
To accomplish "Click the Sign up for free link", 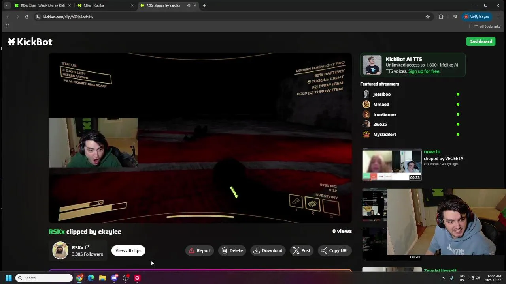I will coord(424,71).
